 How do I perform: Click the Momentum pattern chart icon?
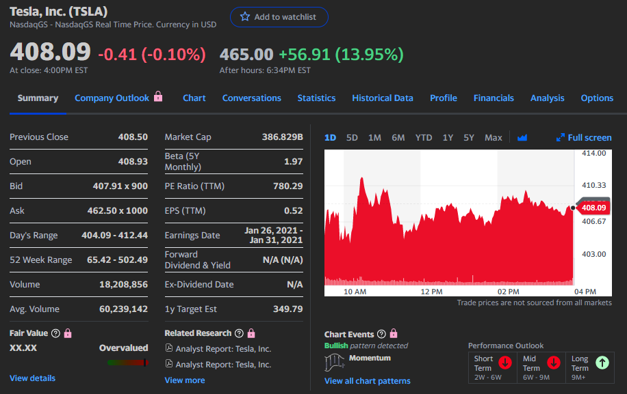pos(334,363)
